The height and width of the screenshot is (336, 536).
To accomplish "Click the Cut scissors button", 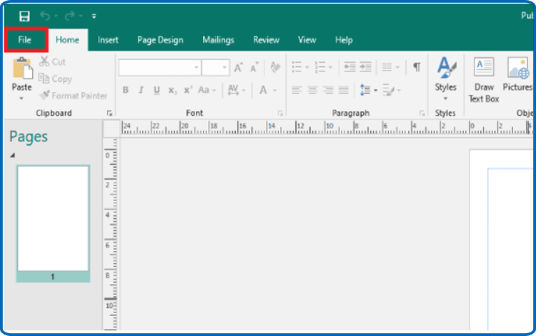I will click(x=52, y=62).
